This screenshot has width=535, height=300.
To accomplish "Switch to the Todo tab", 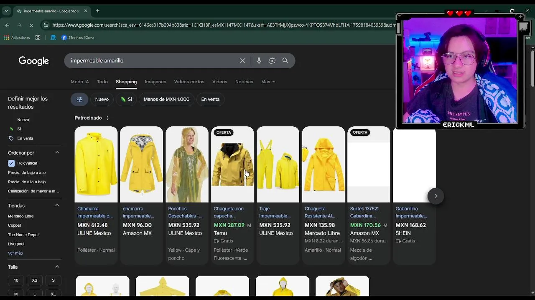I will (102, 82).
